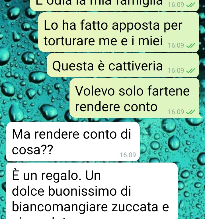Click read checkmarks on top partial message
Image resolution: width=205 pixels, height=219 pixels.
[x=191, y=5]
